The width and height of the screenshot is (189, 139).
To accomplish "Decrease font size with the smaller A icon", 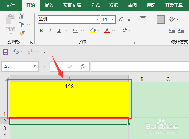I will click(130, 19).
